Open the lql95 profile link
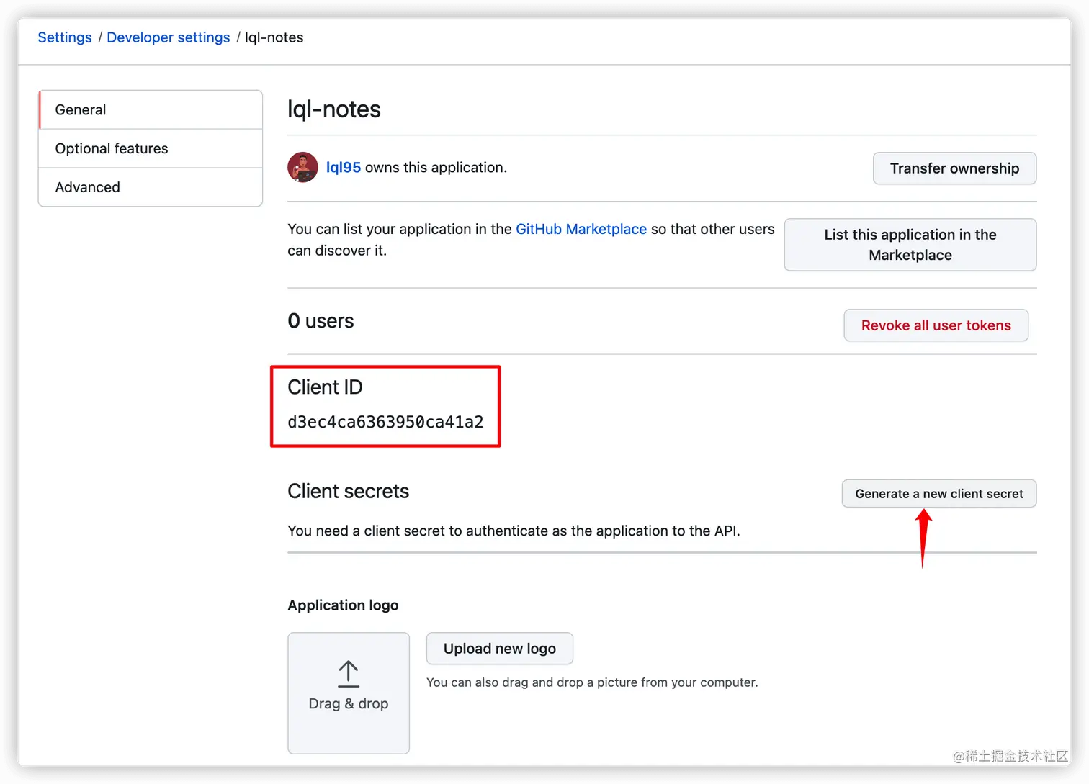The width and height of the screenshot is (1089, 784). [x=344, y=167]
